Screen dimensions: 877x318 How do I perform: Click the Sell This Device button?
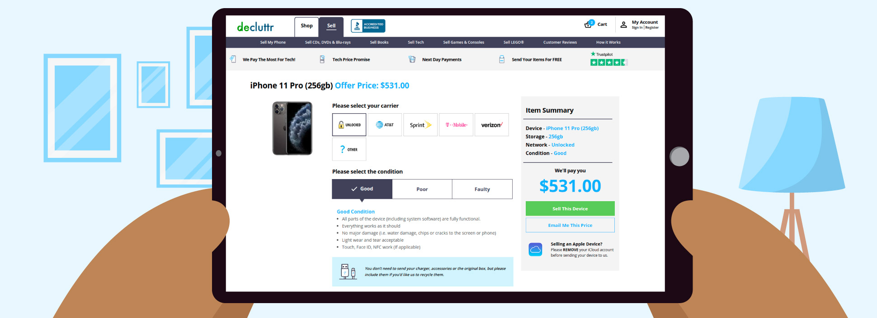(570, 208)
